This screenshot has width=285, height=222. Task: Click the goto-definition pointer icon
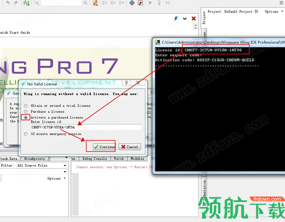[36, 3]
